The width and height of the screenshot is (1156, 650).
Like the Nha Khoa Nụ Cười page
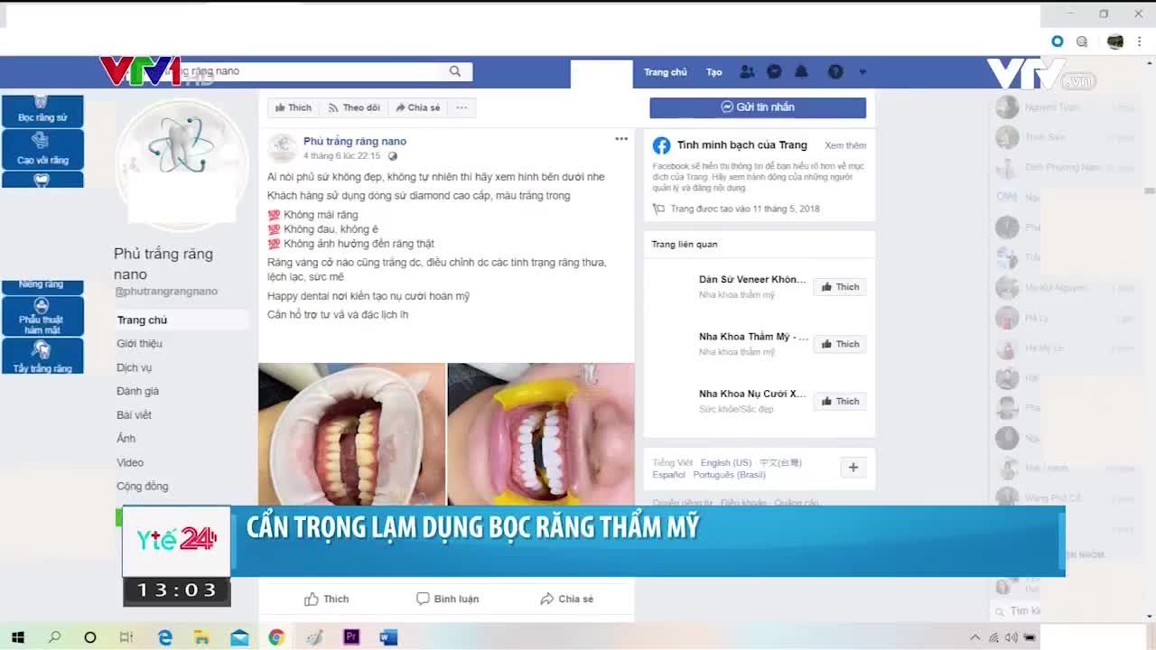[x=839, y=401]
